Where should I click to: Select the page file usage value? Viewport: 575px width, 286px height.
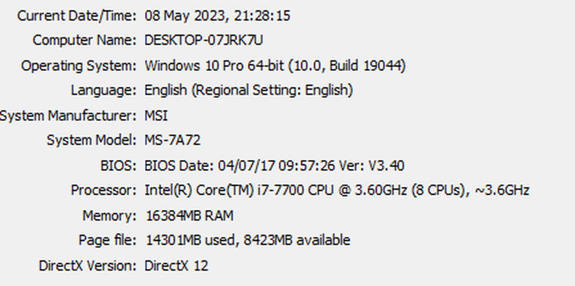coord(247,241)
